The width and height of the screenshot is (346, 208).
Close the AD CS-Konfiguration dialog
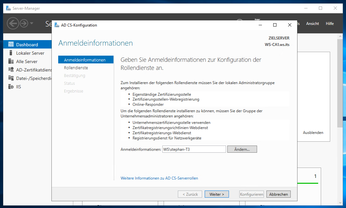coord(290,25)
